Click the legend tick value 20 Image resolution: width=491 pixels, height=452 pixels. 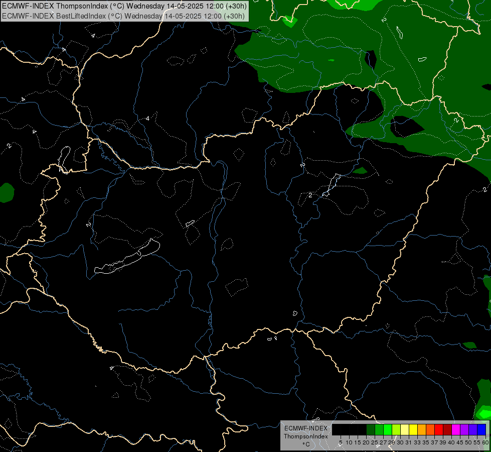coord(366,442)
